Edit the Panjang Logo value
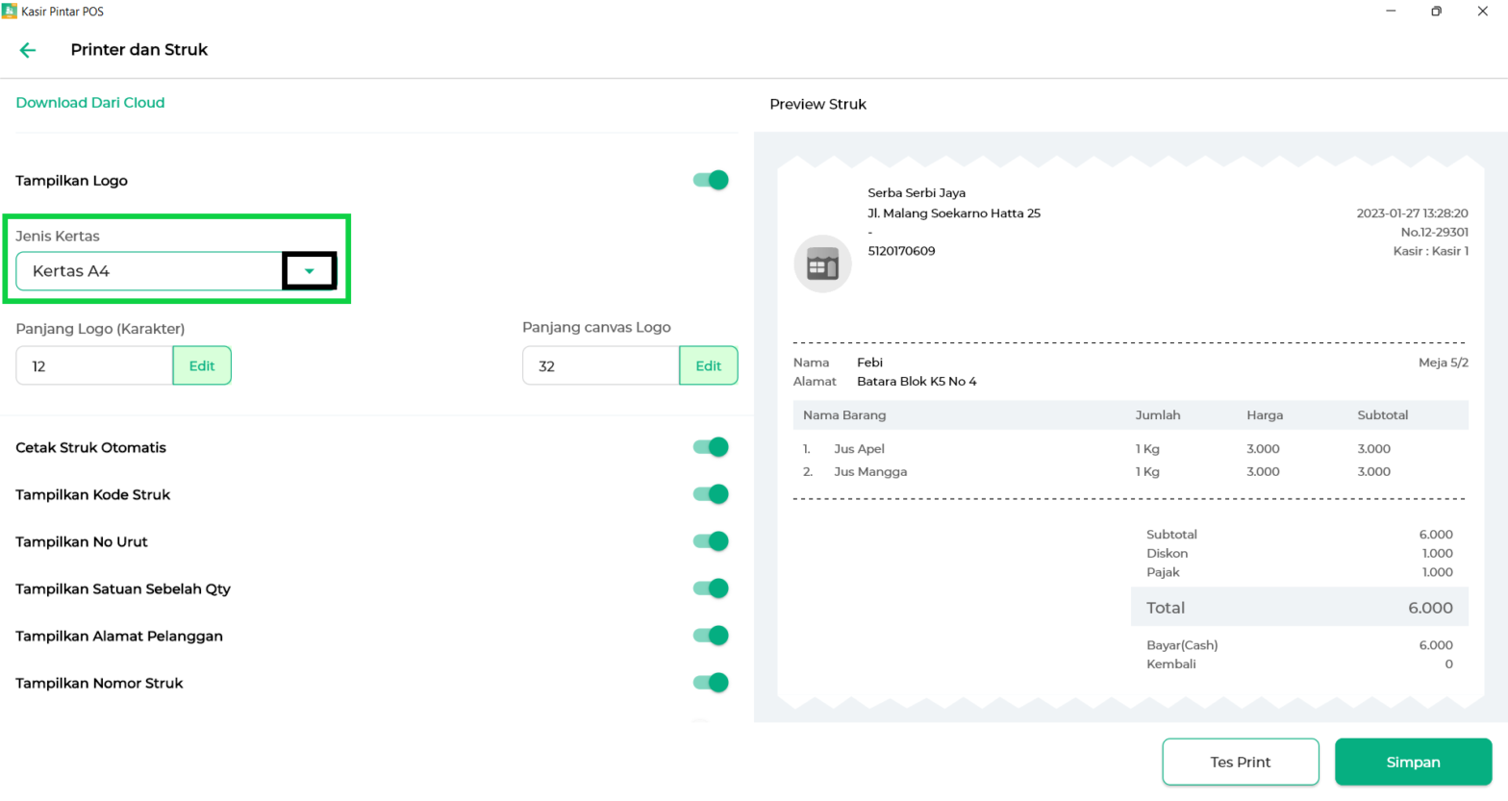Screen dimensions: 1508x801 tap(202, 365)
